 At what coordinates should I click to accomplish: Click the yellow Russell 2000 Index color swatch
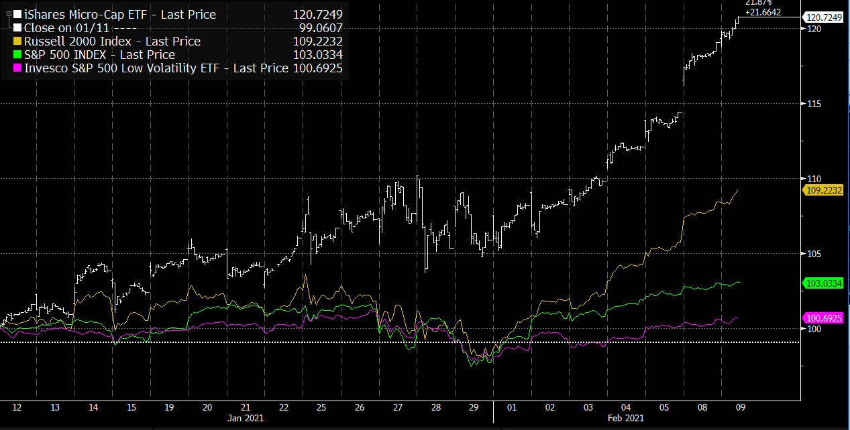17,41
